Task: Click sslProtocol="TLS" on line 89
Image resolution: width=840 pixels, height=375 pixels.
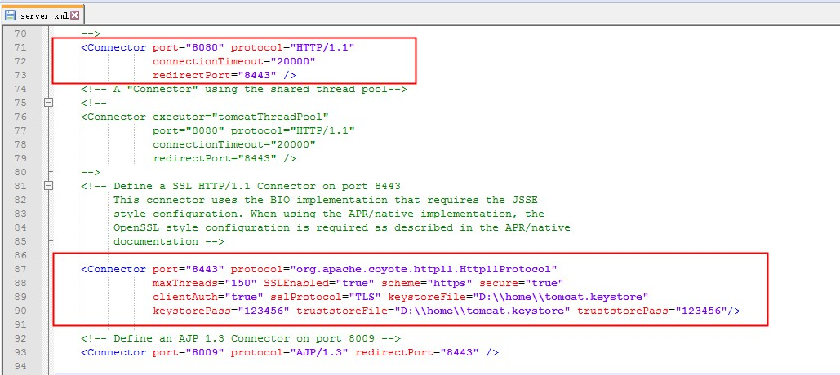Action: pyautogui.click(x=325, y=297)
